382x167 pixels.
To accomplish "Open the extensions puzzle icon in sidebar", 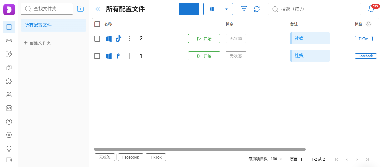I will pyautogui.click(x=9, y=81).
